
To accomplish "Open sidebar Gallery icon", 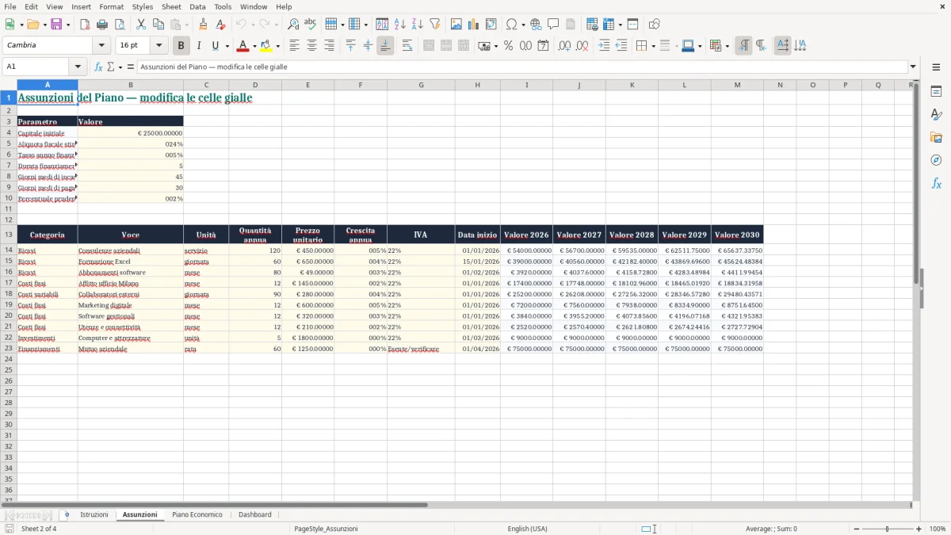I will click(x=936, y=137).
